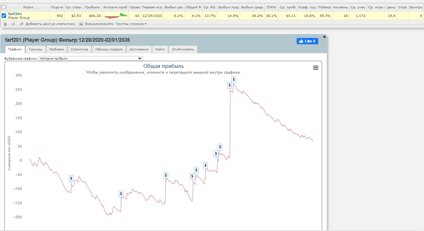Switch to the 'Графики' tab
The width and height of the screenshot is (424, 231).
point(15,49)
